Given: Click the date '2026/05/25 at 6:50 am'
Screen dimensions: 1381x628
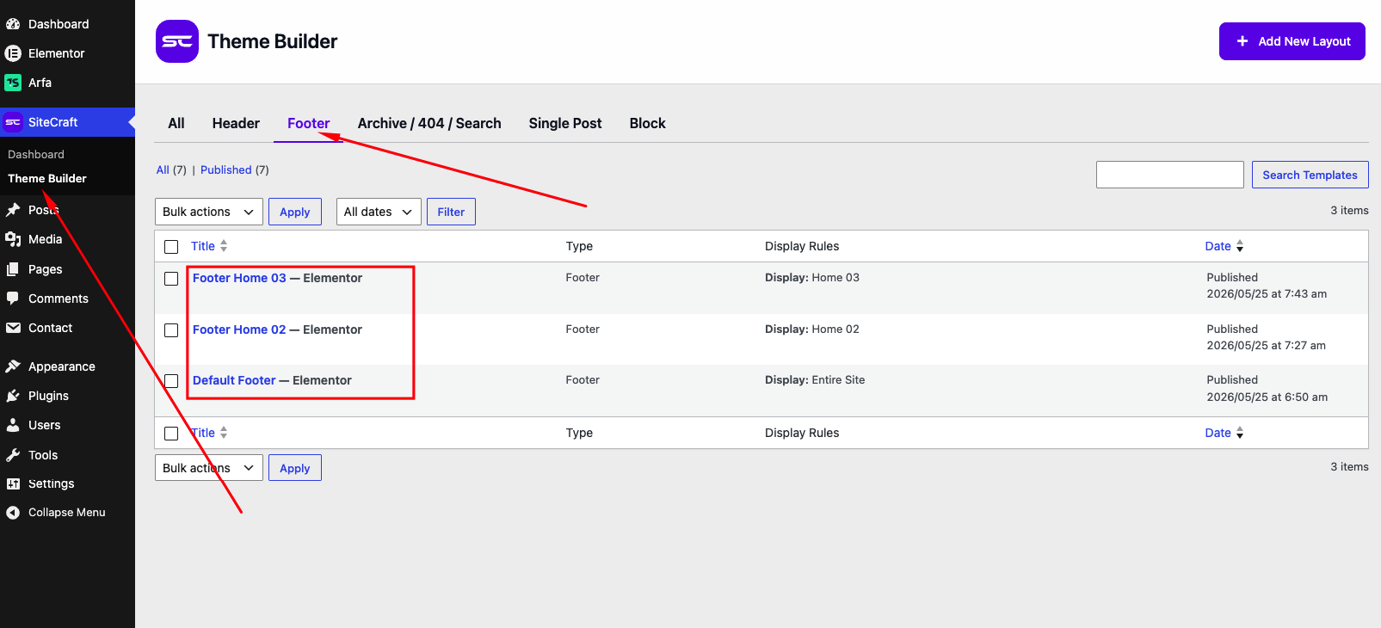Looking at the screenshot, I should [1267, 397].
